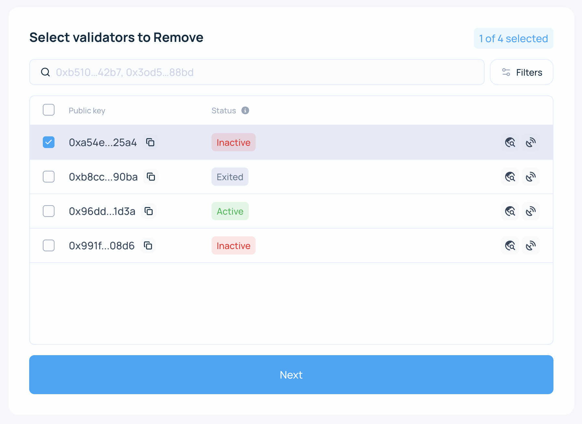Viewport: 582px width, 424px height.
Task: Uncheck validator 0xa54e...25a4
Action: click(48, 142)
